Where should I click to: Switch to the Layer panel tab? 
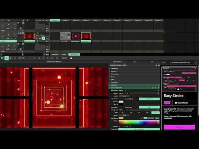pyautogui.click(x=134, y=62)
